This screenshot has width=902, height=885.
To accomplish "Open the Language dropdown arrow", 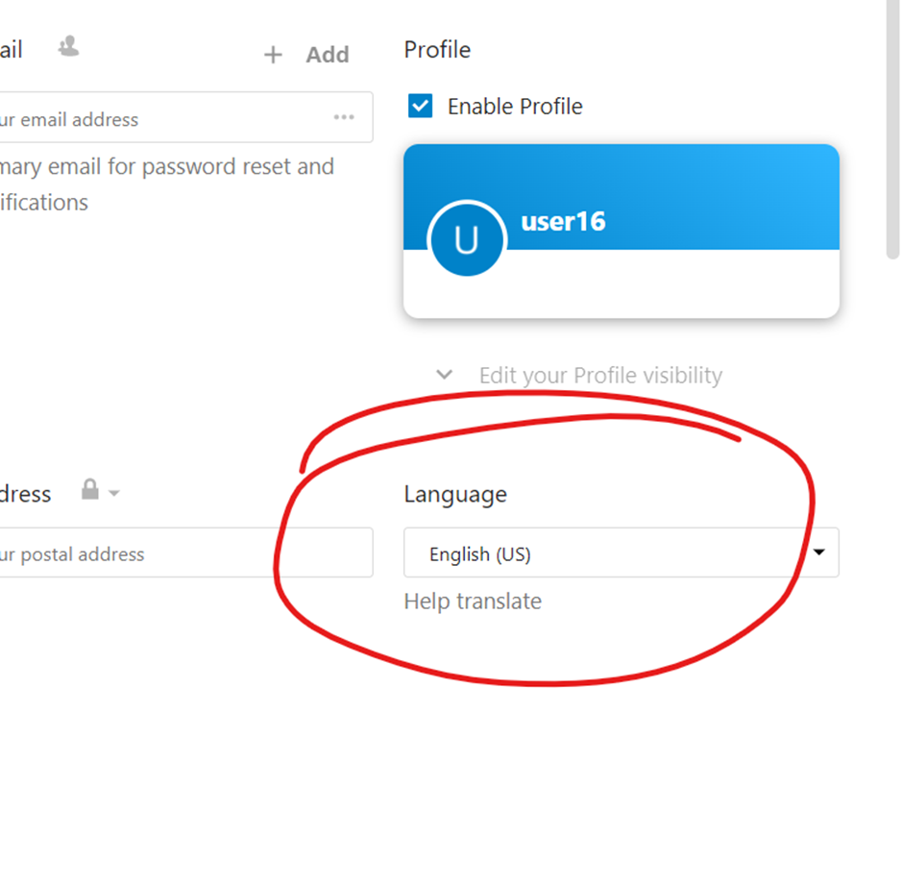I will (x=819, y=553).
